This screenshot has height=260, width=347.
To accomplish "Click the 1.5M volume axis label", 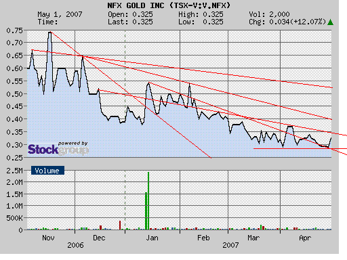I will 15,194.
